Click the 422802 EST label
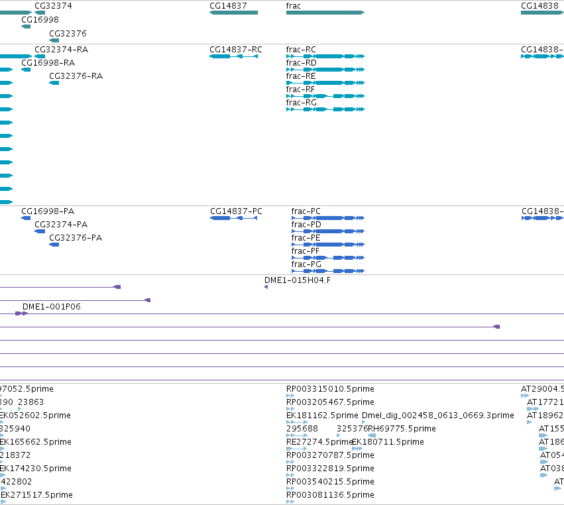 click(x=17, y=482)
